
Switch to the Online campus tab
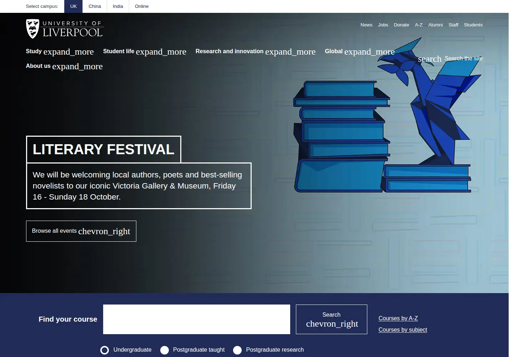142,6
